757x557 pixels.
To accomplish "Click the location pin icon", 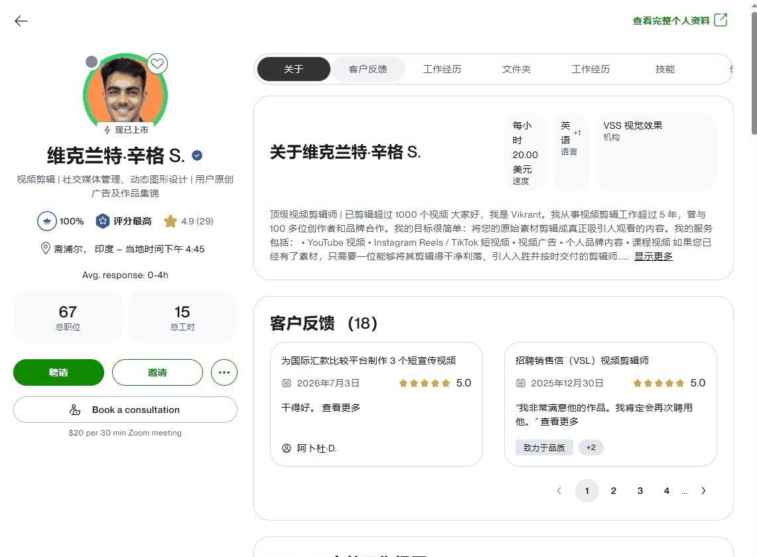I will click(x=45, y=249).
